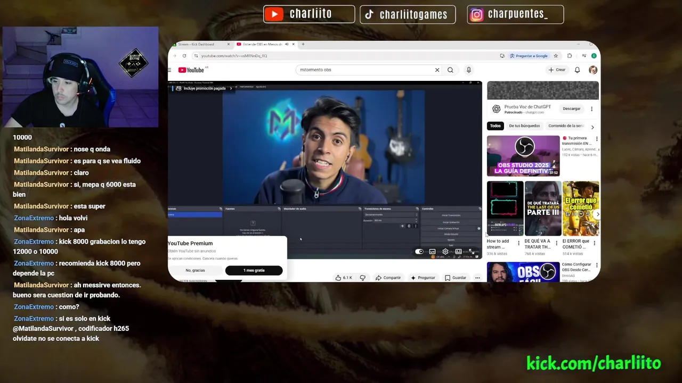The height and width of the screenshot is (383, 682).
Task: Click 'Preguntar a Google' in address bar
Action: coord(529,56)
